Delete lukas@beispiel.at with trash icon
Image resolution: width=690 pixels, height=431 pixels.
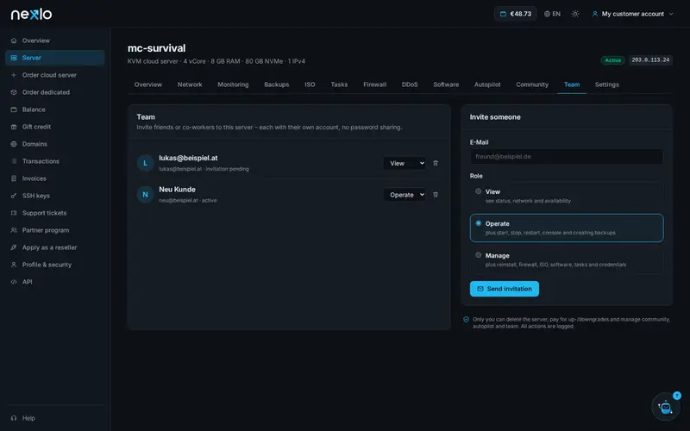click(x=436, y=163)
